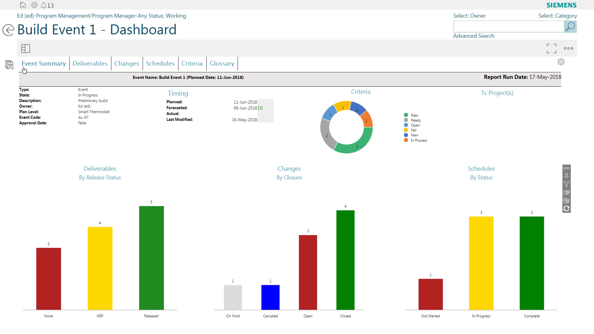Screen dimensions: 594x334
Task: Open the Advanced Search link
Action: click(473, 36)
